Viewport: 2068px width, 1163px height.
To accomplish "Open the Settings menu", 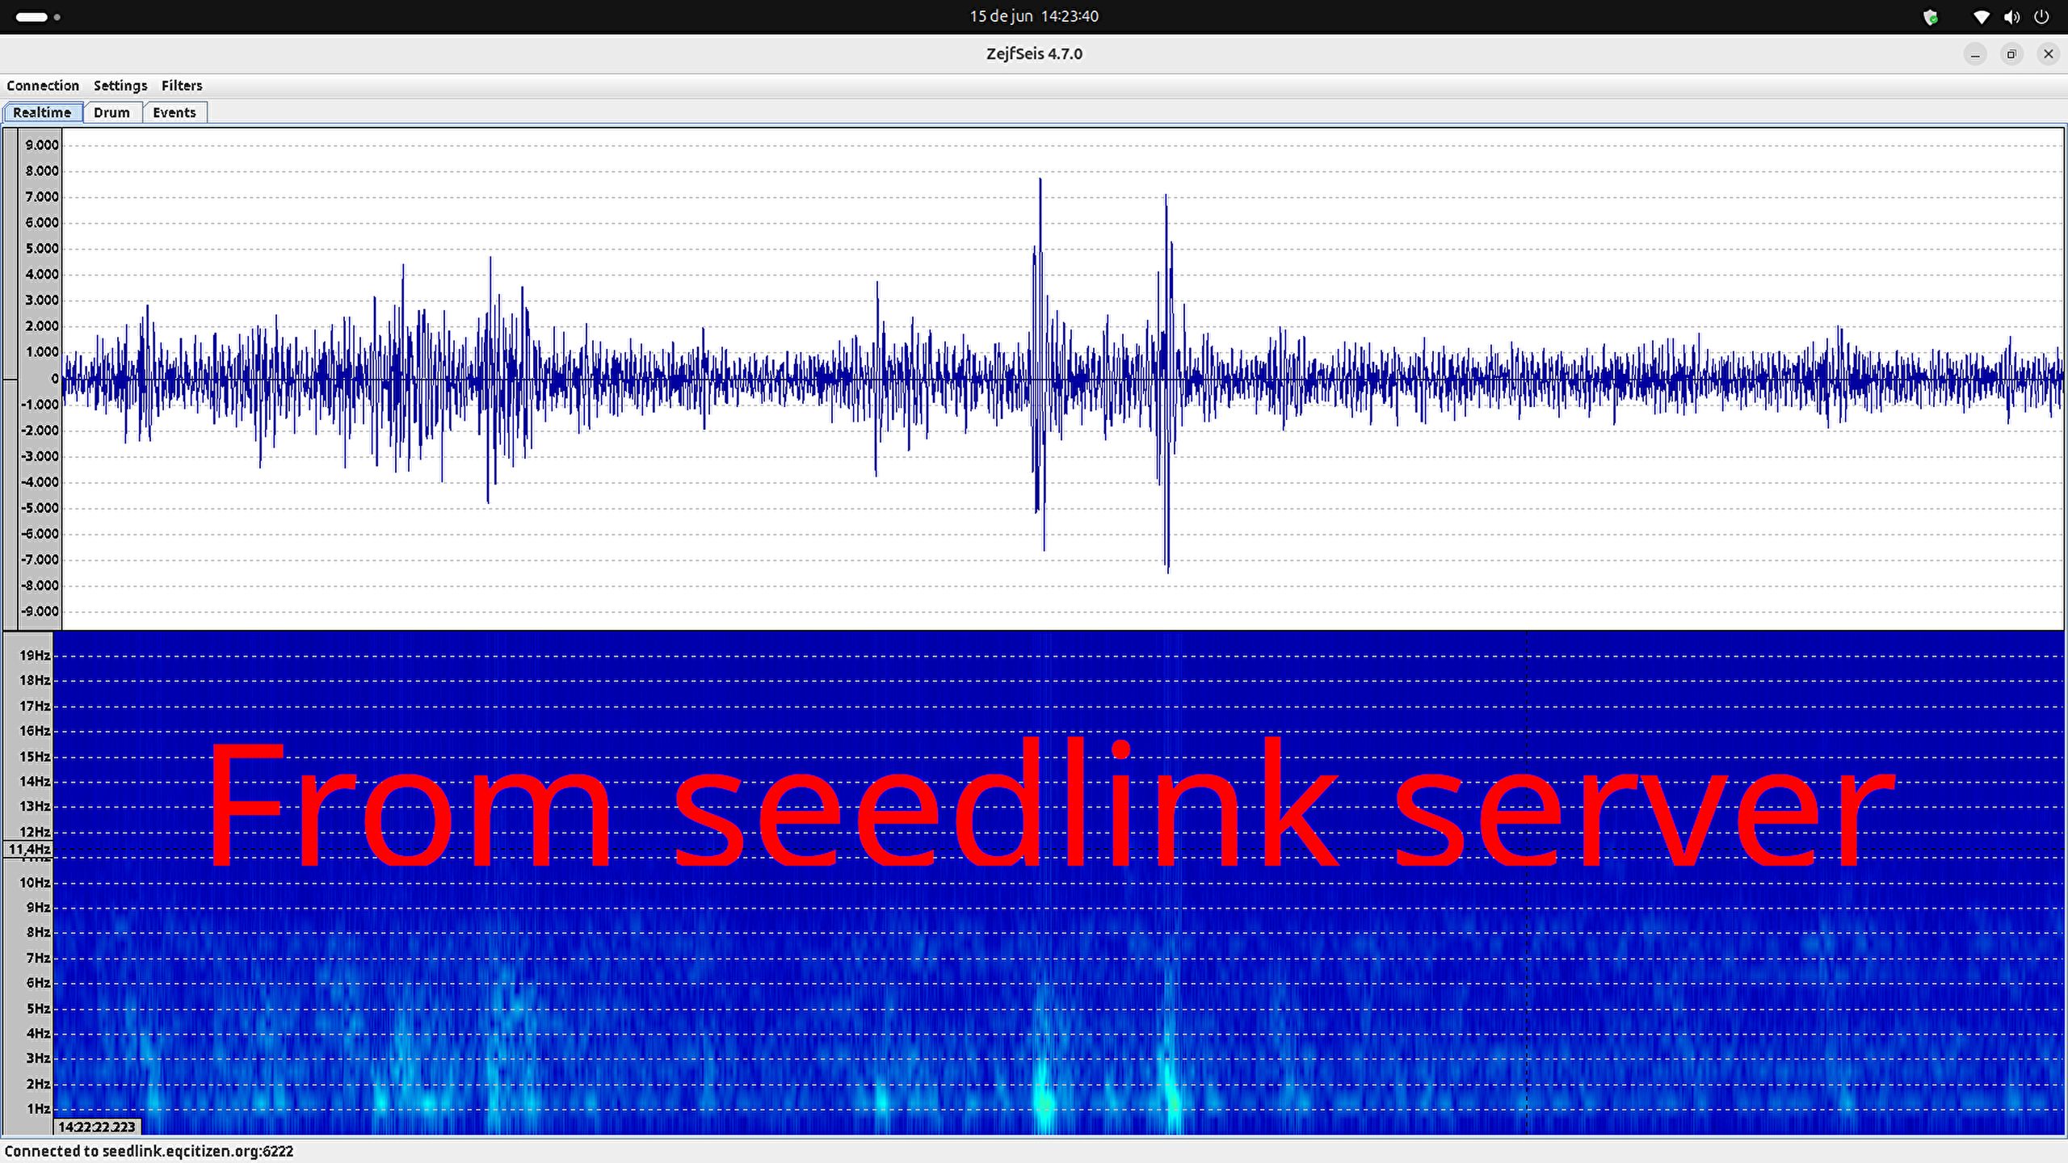I will pos(120,86).
